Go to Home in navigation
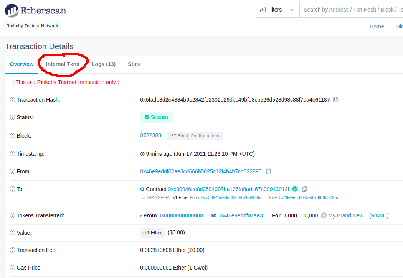This screenshot has width=403, height=278. (x=377, y=26)
